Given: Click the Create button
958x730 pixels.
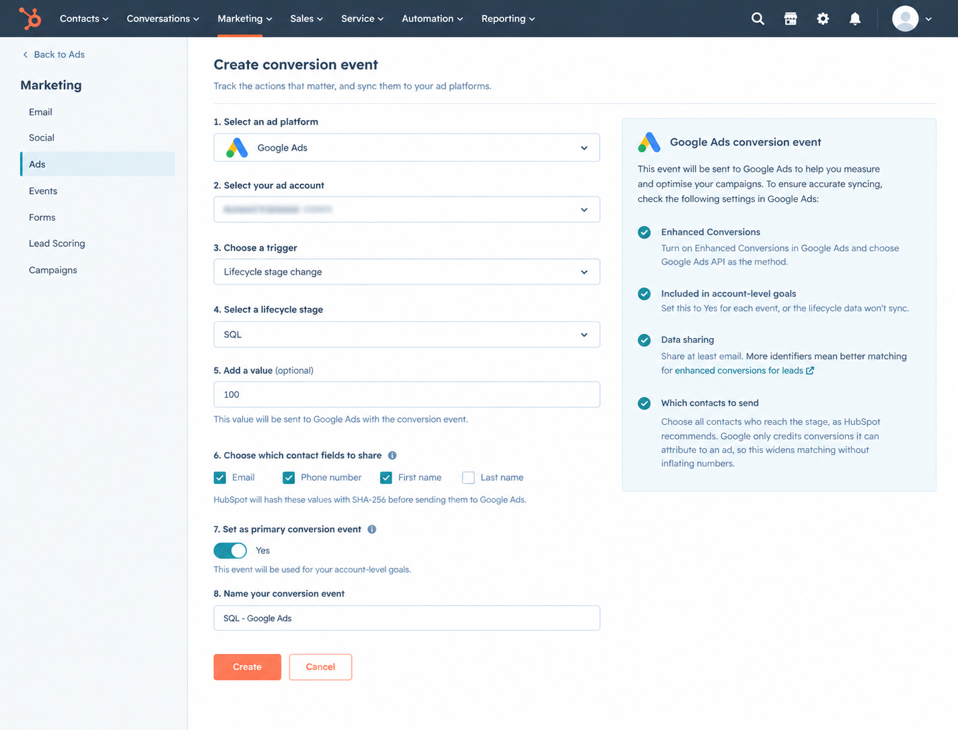Looking at the screenshot, I should click(x=248, y=667).
